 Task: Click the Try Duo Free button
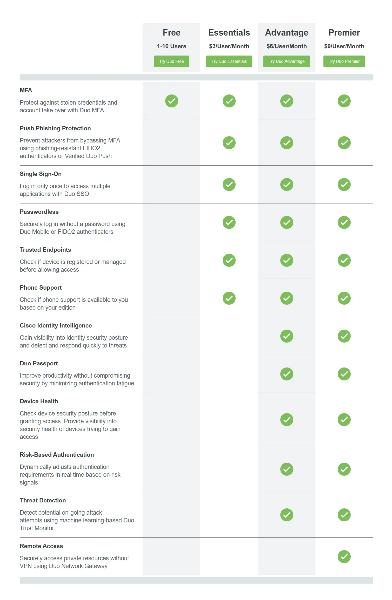171,61
